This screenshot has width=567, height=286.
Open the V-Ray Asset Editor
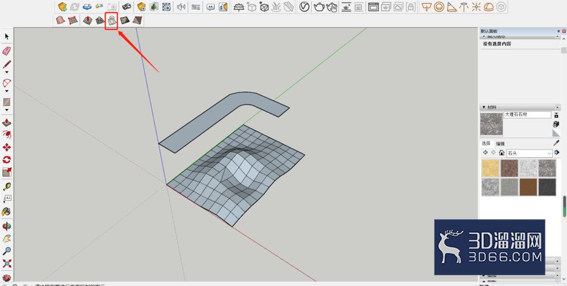click(304, 6)
